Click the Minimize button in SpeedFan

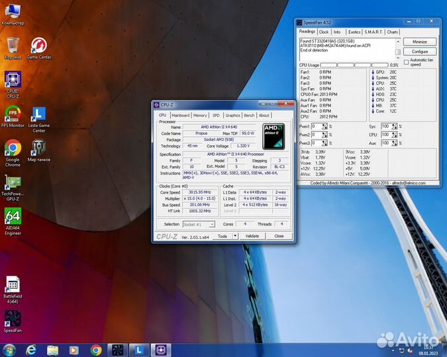tap(420, 42)
